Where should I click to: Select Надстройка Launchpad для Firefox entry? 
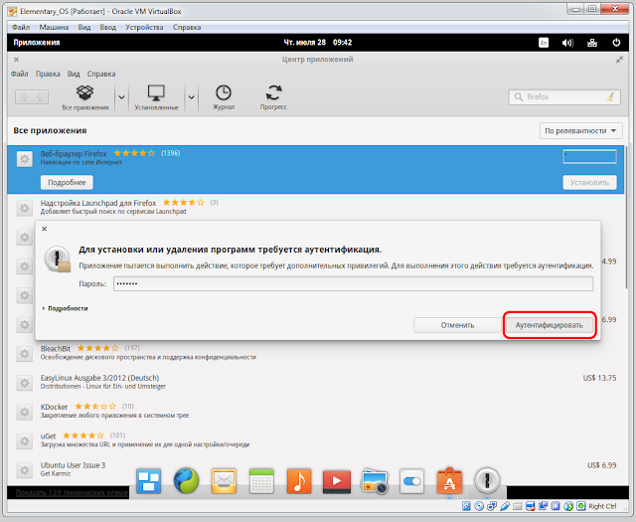[316, 208]
